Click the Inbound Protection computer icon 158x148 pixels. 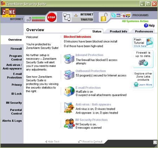tap(69, 59)
